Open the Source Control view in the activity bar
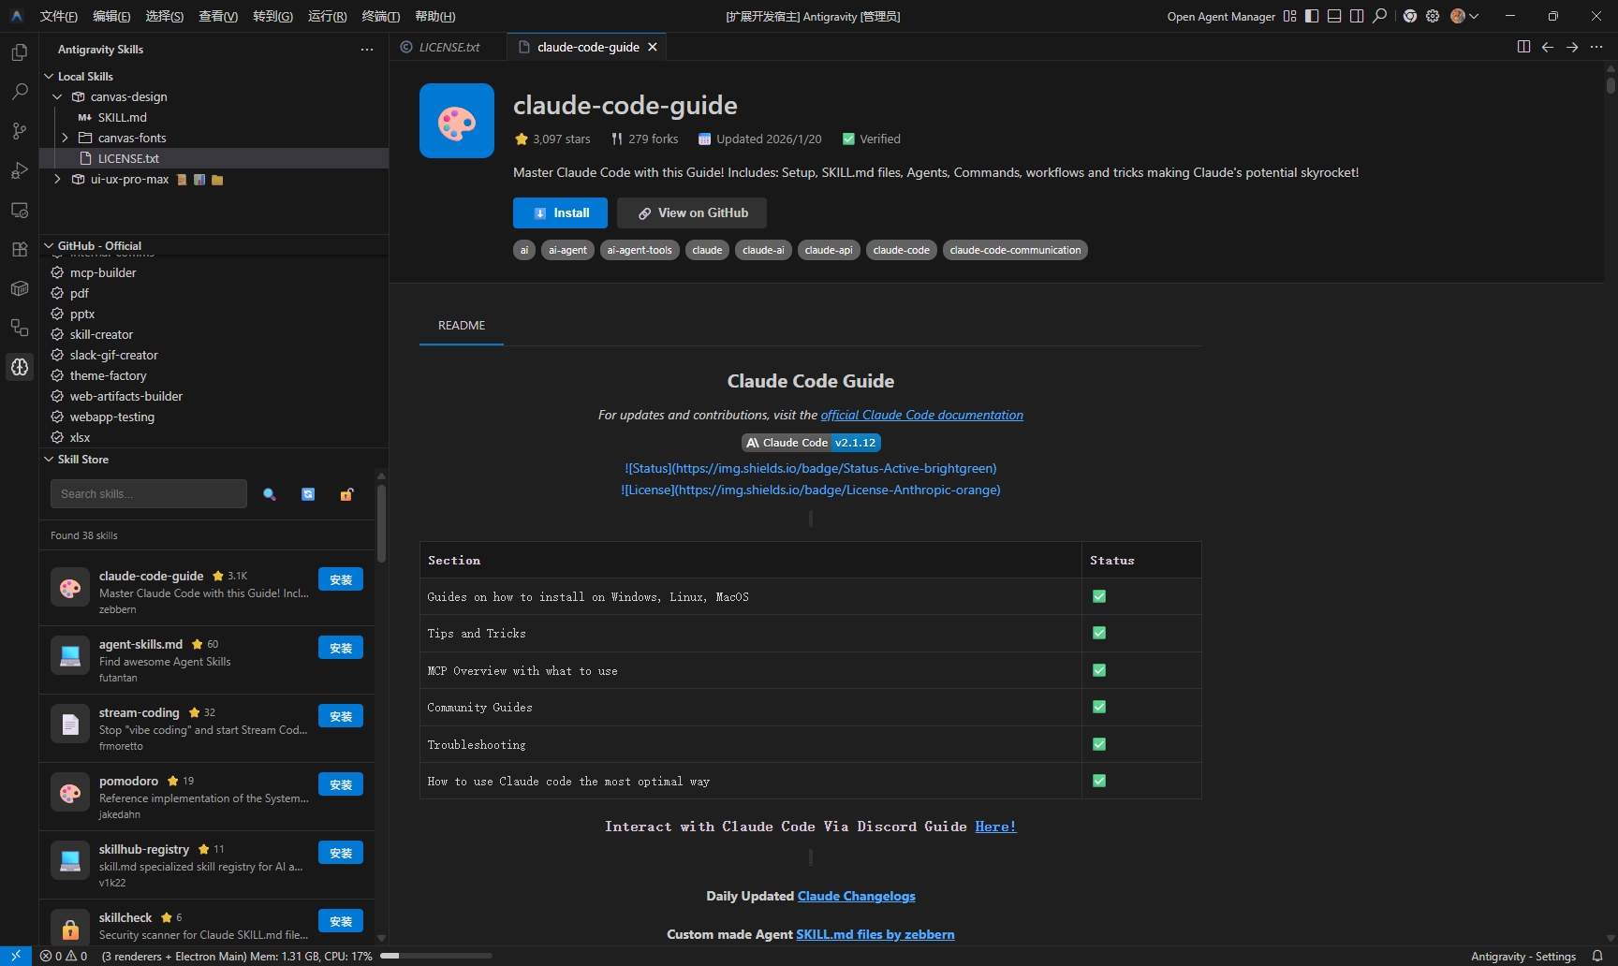The width and height of the screenshot is (1618, 966). pos(19,131)
